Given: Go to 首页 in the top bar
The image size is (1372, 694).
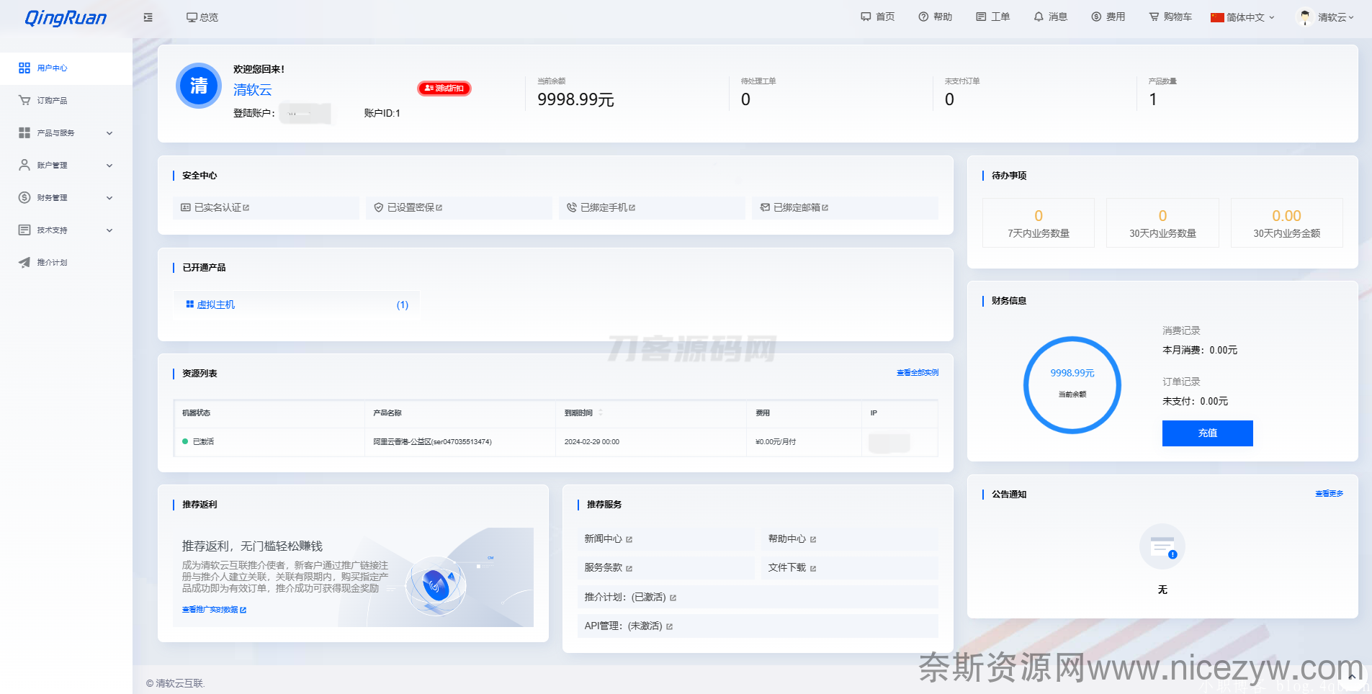Looking at the screenshot, I should pyautogui.click(x=878, y=17).
